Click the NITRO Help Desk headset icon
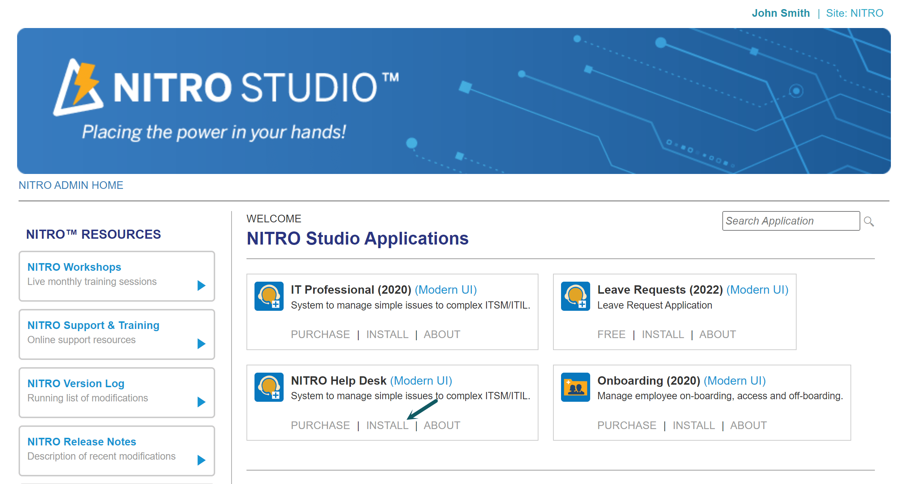This screenshot has width=908, height=484. pos(269,387)
